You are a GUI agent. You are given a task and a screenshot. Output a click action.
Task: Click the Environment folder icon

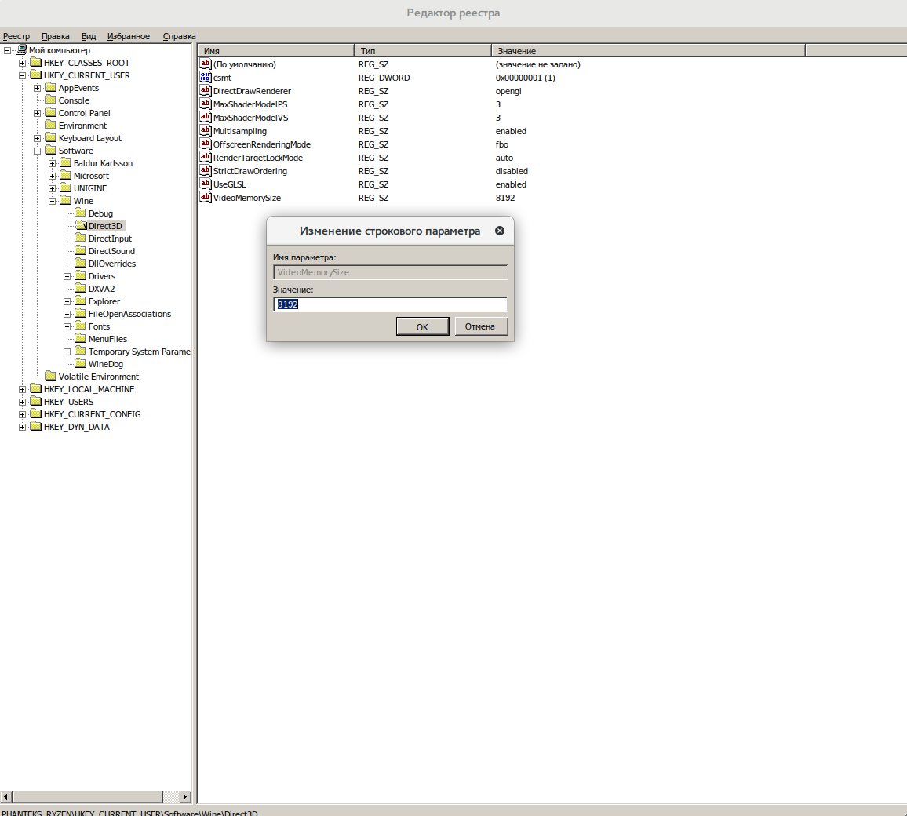tap(51, 125)
